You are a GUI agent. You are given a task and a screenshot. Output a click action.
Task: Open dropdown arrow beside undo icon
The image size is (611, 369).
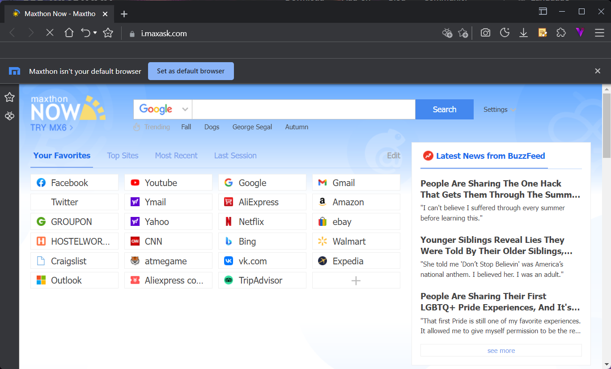95,33
